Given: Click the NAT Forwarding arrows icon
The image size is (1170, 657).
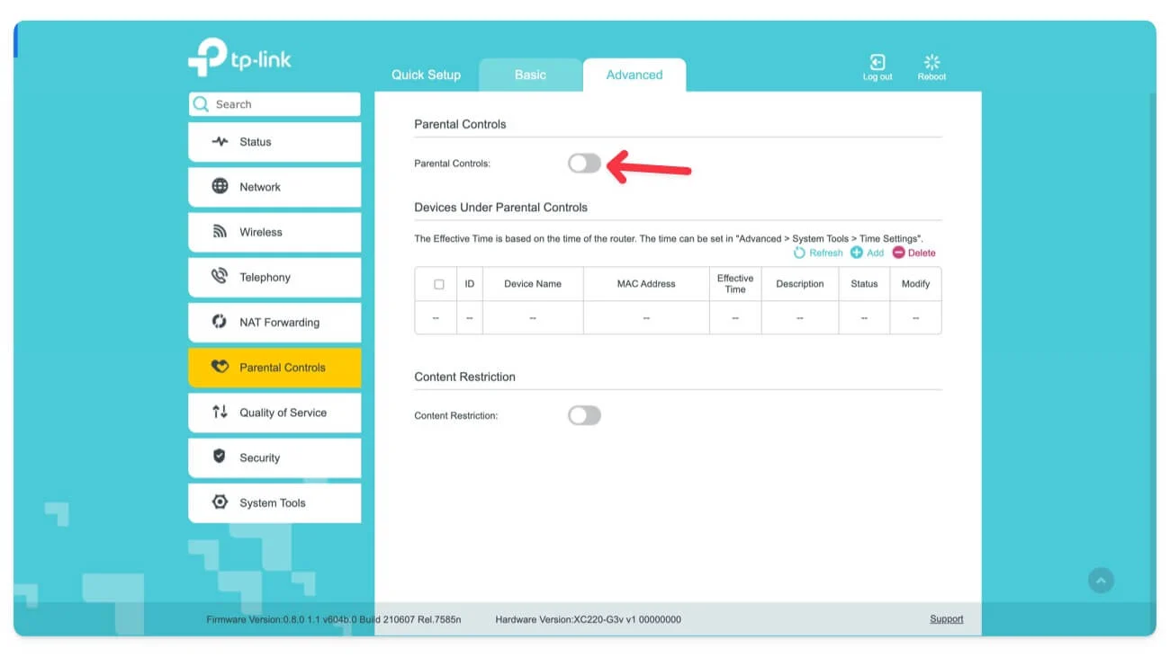Looking at the screenshot, I should (220, 322).
